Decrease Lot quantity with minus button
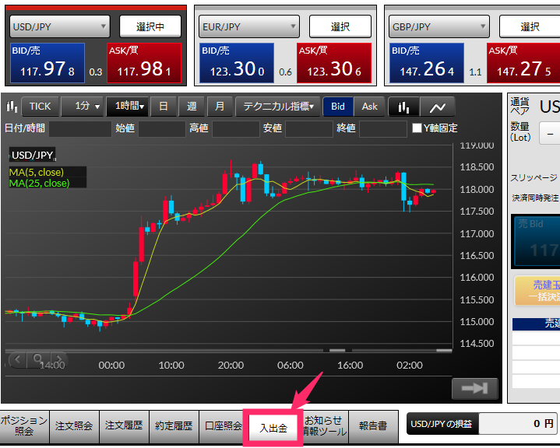This screenshot has height=448, width=560. pos(550,134)
